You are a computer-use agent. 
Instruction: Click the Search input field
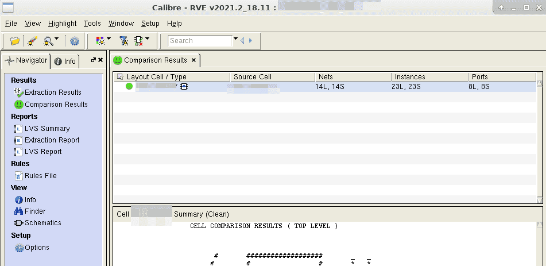point(200,41)
